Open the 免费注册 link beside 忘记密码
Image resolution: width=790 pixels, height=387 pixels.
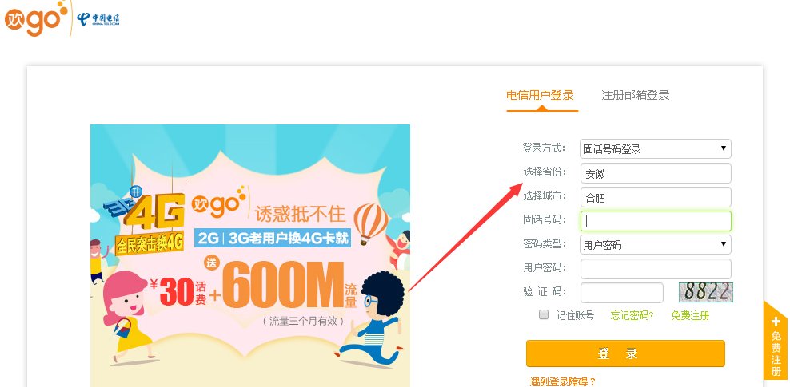(x=690, y=316)
